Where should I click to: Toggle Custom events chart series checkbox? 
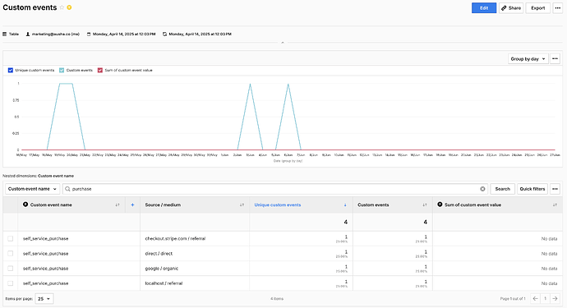click(62, 70)
